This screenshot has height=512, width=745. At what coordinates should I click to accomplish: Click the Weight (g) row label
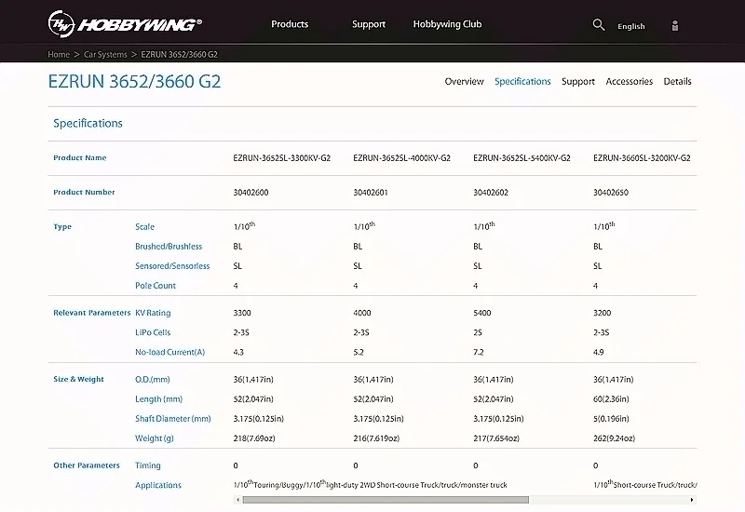click(155, 438)
